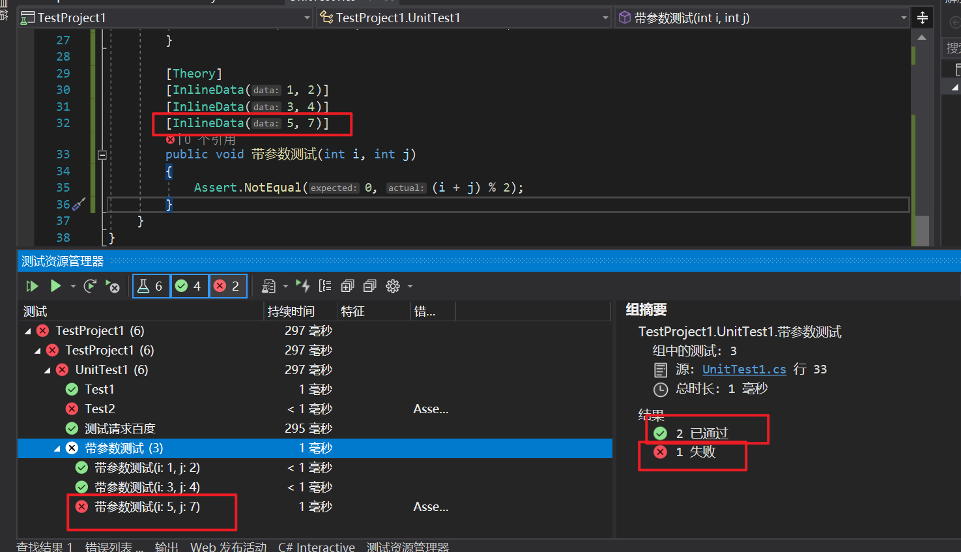This screenshot has width=961, height=552.
Task: Click the 持续时间 column header
Action: (x=291, y=312)
